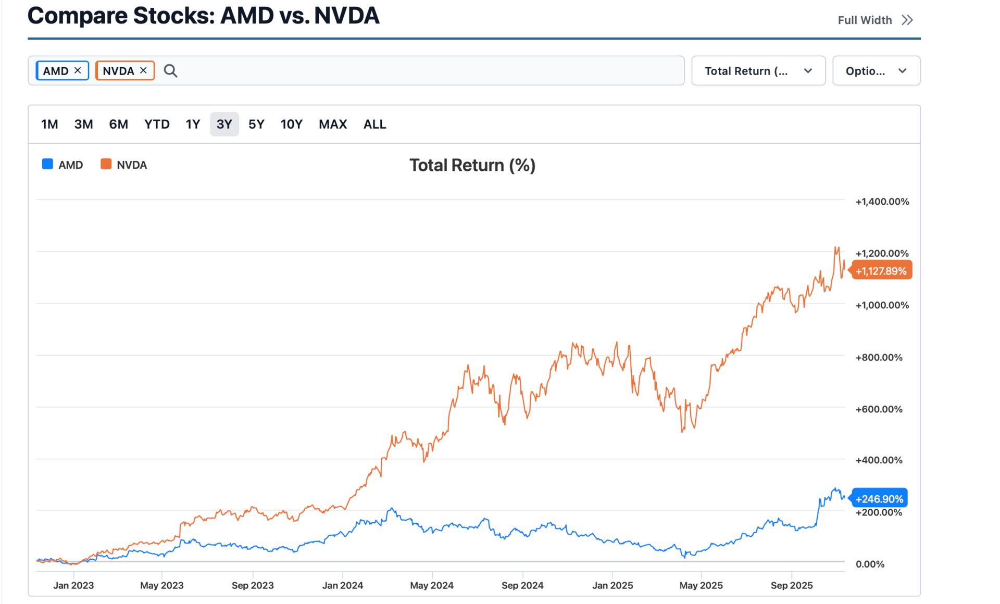The width and height of the screenshot is (1000, 604).
Task: Switch chart to 1Y range
Action: coord(193,124)
